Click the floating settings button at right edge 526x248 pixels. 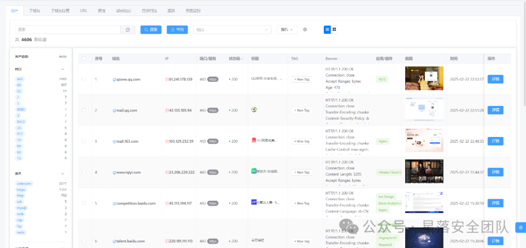coord(520,227)
